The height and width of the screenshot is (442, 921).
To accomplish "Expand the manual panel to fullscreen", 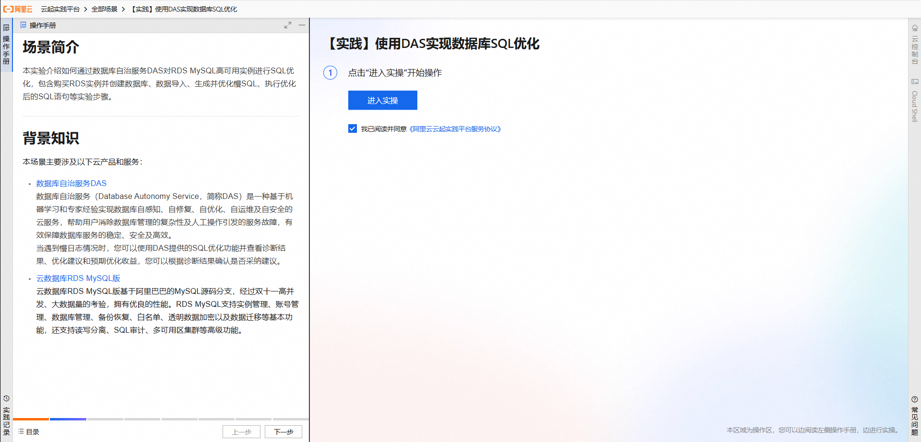I will coord(288,25).
